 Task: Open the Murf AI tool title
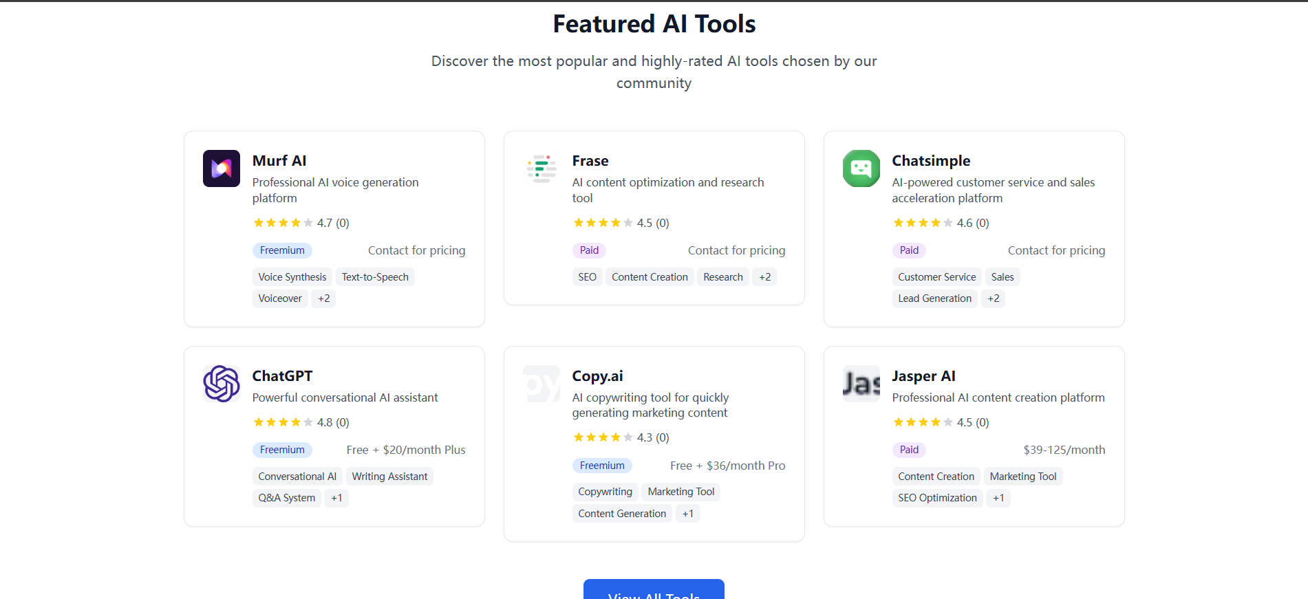tap(279, 161)
